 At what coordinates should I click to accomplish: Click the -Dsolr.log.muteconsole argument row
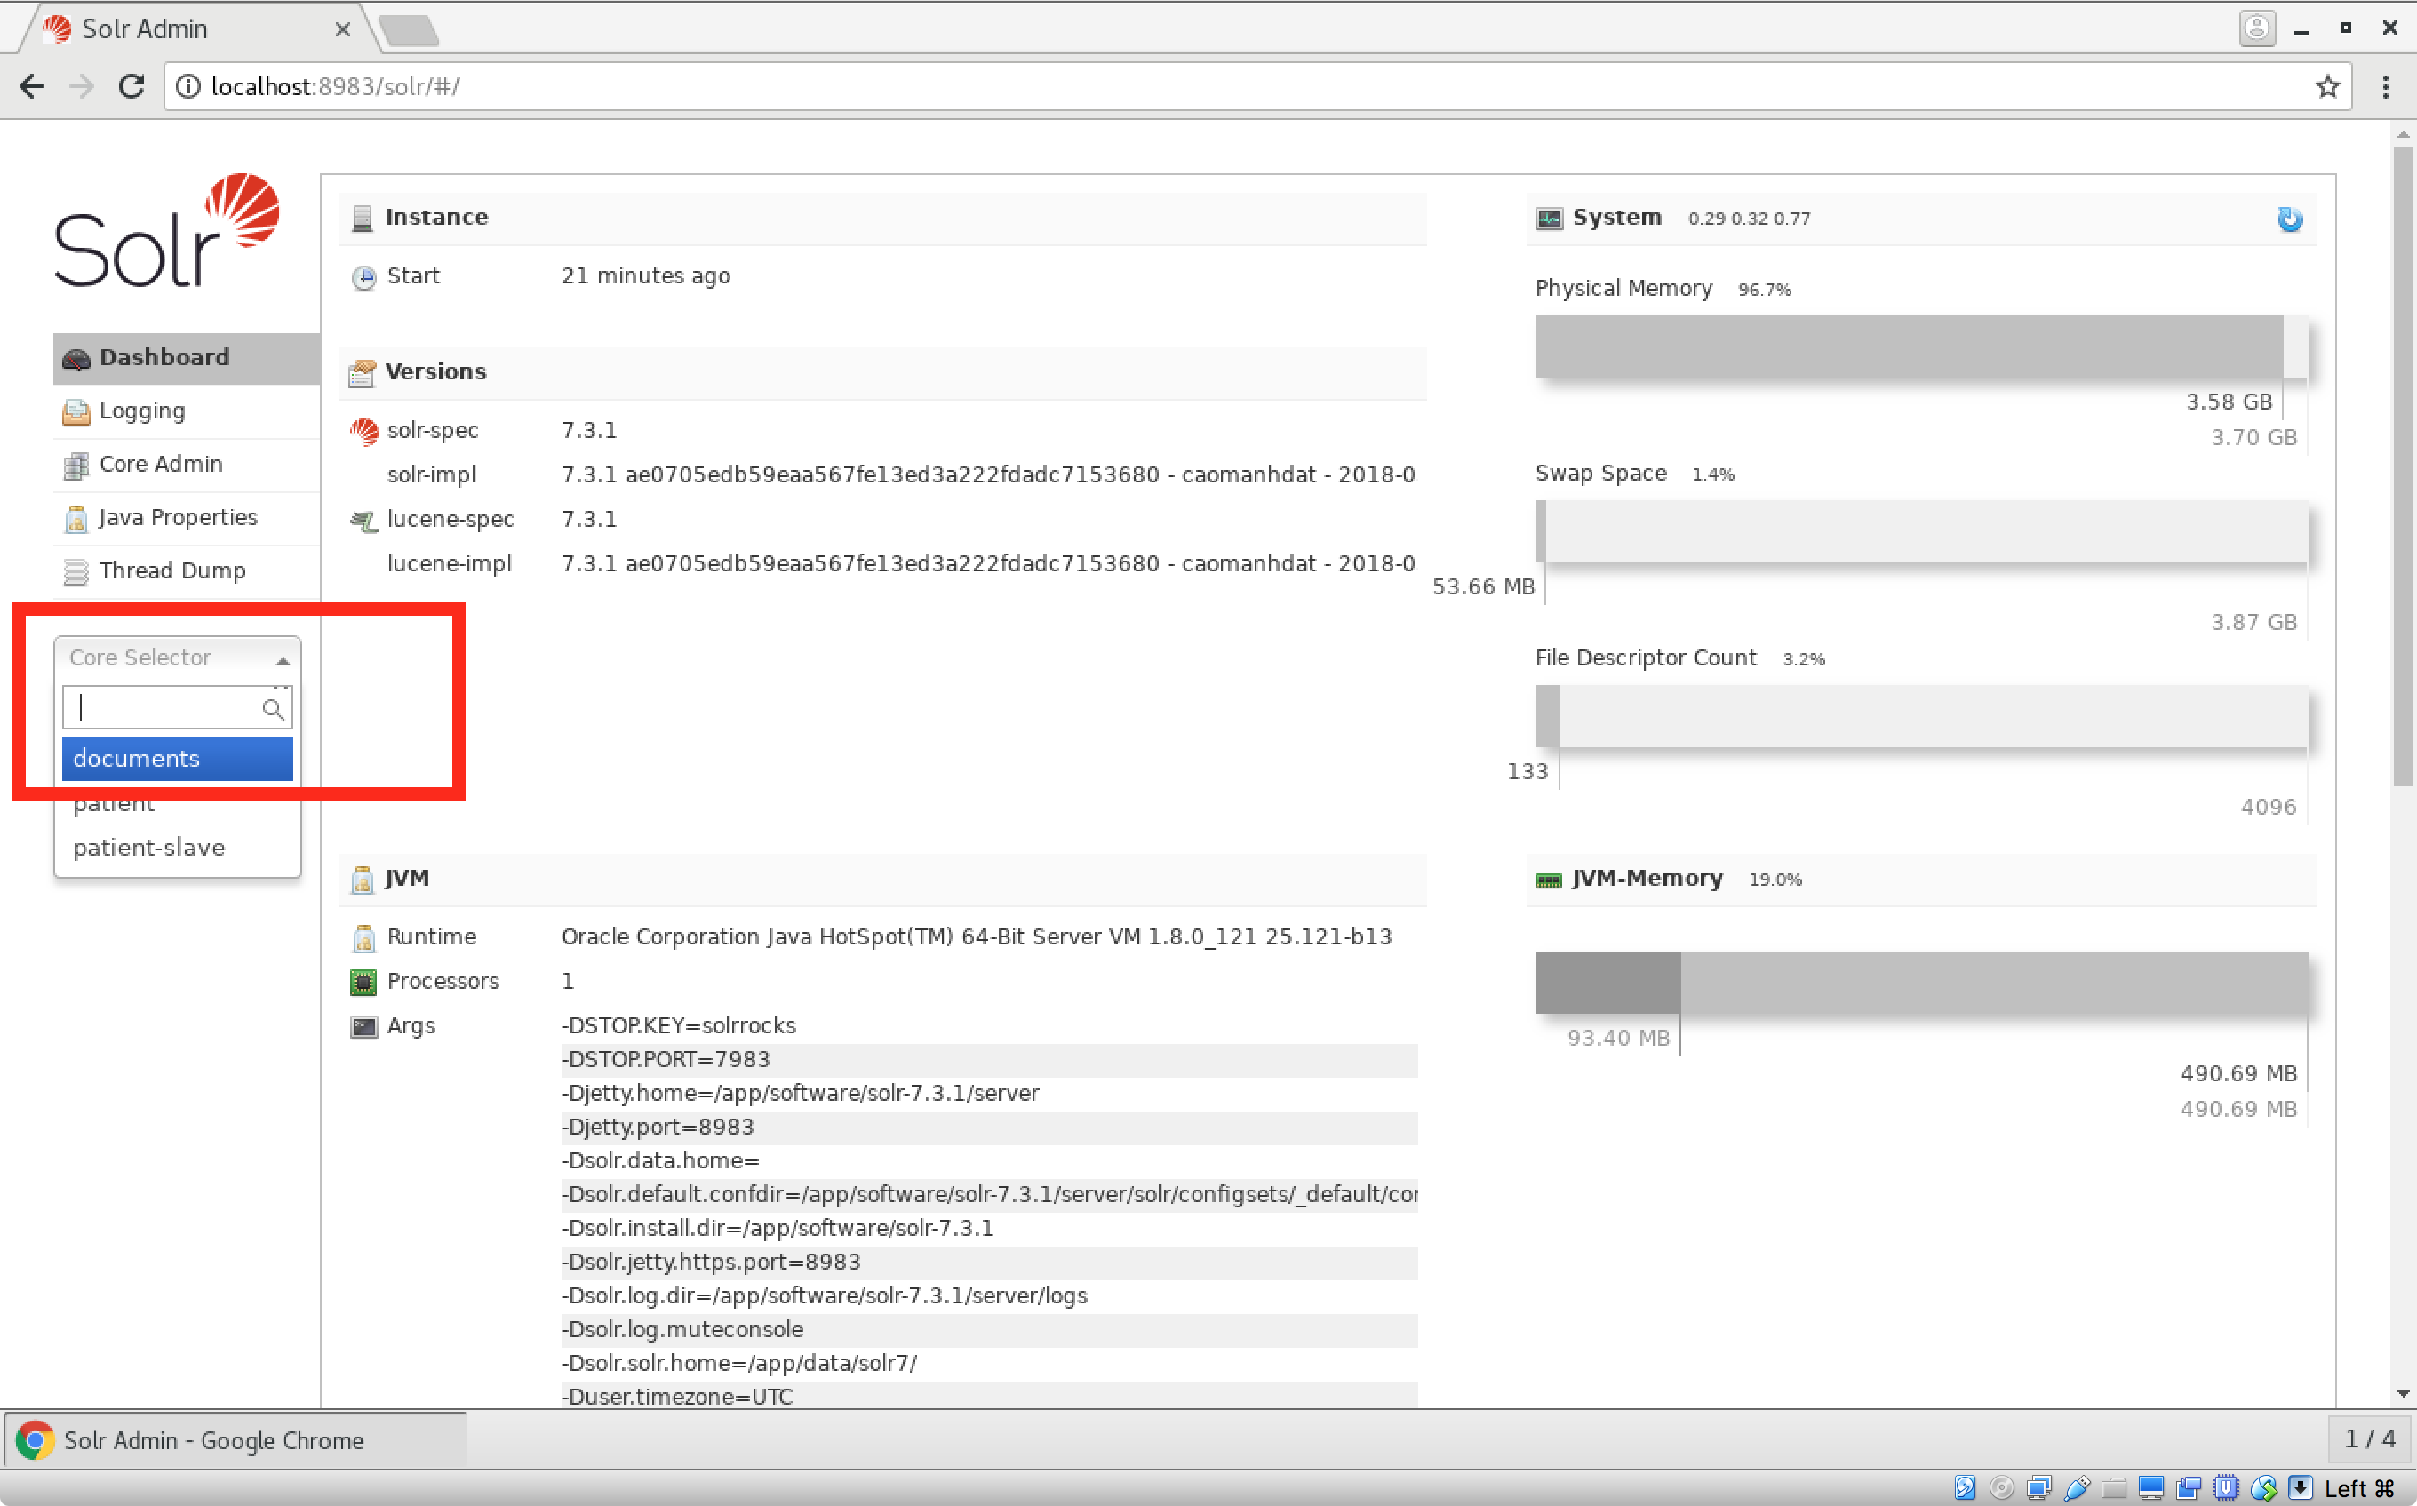989,1330
